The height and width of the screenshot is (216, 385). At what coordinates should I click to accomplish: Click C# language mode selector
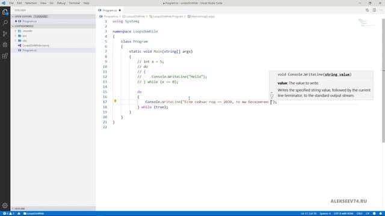[x=368, y=214]
